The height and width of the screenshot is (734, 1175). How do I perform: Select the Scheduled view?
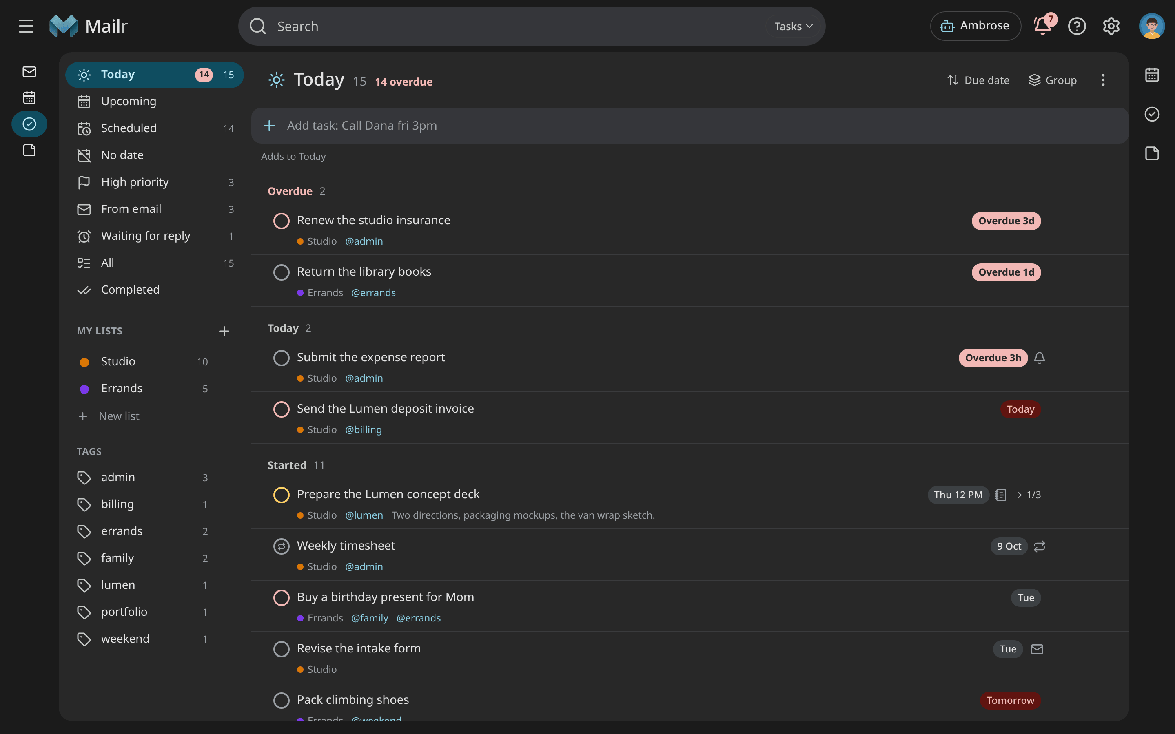click(154, 128)
